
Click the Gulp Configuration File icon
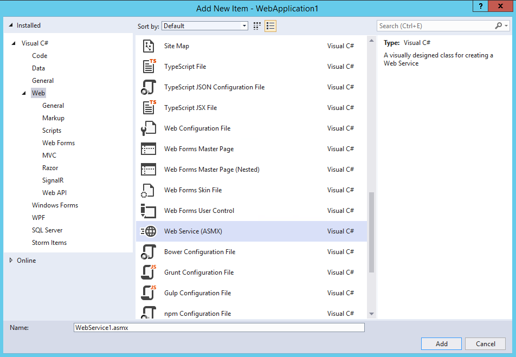(x=148, y=293)
